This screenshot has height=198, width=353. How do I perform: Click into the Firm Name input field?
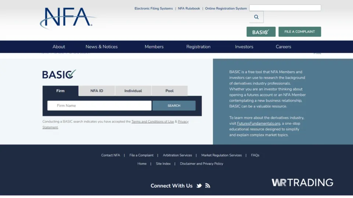click(99, 106)
